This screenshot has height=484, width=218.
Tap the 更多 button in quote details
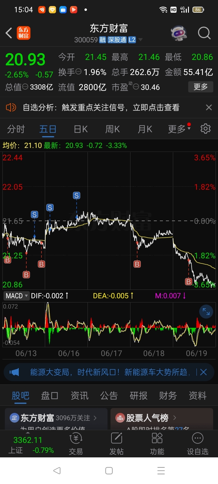(200, 87)
